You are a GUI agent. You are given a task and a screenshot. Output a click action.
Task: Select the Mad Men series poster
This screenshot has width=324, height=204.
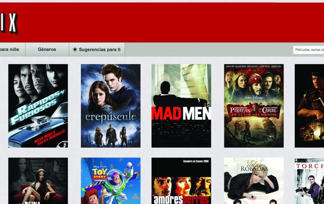pos(181,106)
